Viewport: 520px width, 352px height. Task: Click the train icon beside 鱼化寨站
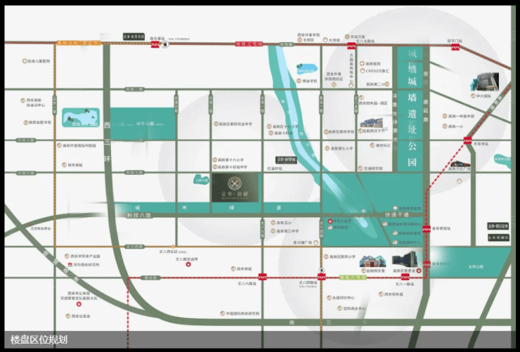tap(164, 44)
